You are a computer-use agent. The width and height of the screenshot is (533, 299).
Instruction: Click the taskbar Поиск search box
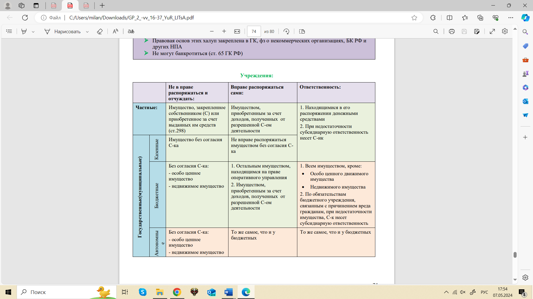point(67,292)
